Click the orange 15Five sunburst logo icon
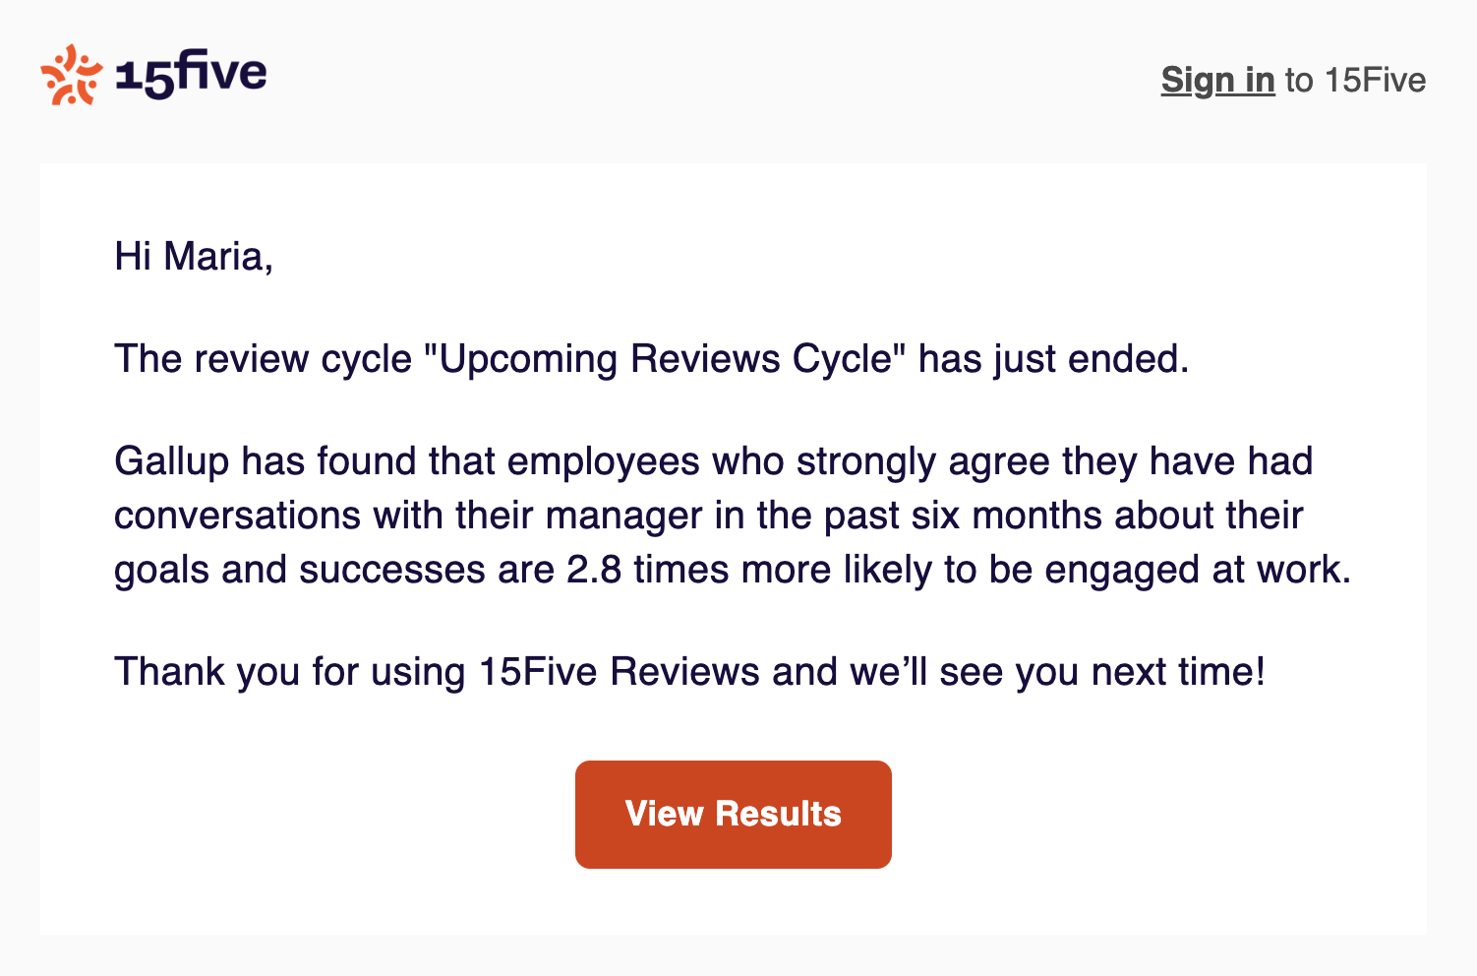The width and height of the screenshot is (1477, 976). (x=71, y=75)
